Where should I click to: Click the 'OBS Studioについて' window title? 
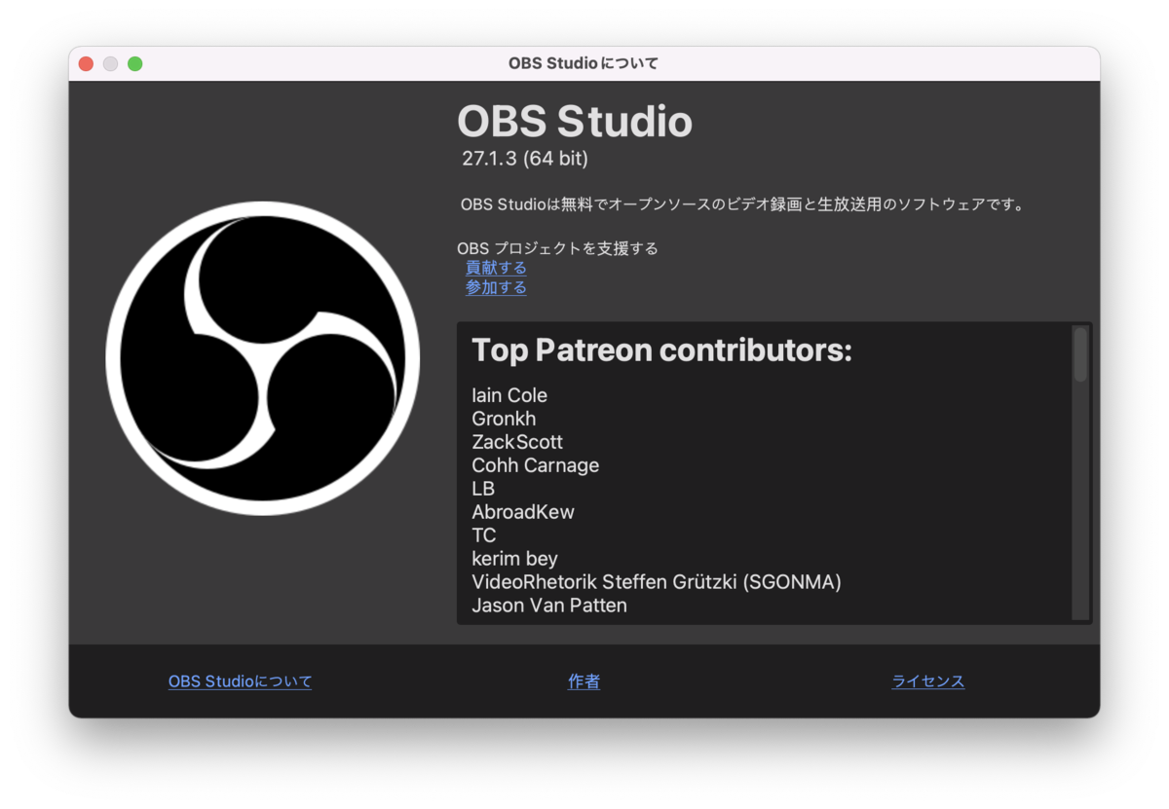click(584, 63)
